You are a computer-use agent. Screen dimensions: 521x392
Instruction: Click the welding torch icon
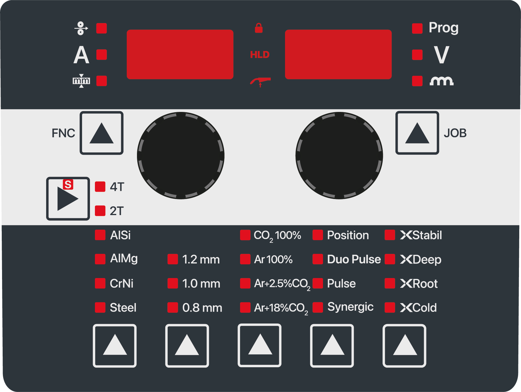tap(260, 82)
